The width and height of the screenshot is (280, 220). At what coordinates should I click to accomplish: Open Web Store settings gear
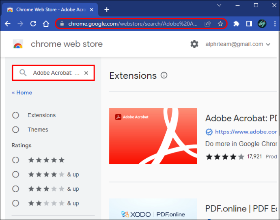(x=194, y=44)
